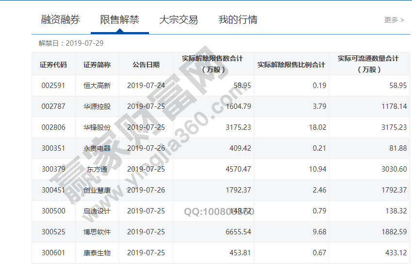The height and width of the screenshot is (264, 412).
Task: Open the 东方通 stock entry
Action: pyautogui.click(x=97, y=169)
